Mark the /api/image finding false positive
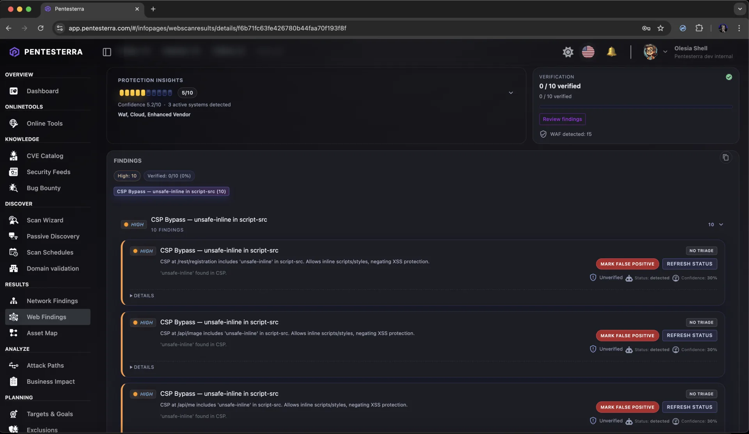 [x=627, y=336]
